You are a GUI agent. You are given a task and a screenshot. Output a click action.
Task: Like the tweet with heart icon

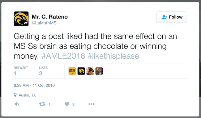click(x=67, y=104)
